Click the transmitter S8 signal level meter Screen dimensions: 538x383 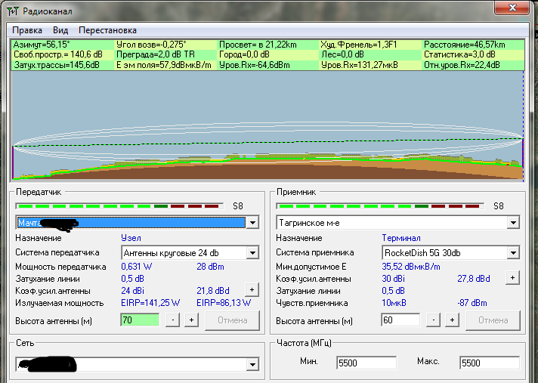(119, 205)
